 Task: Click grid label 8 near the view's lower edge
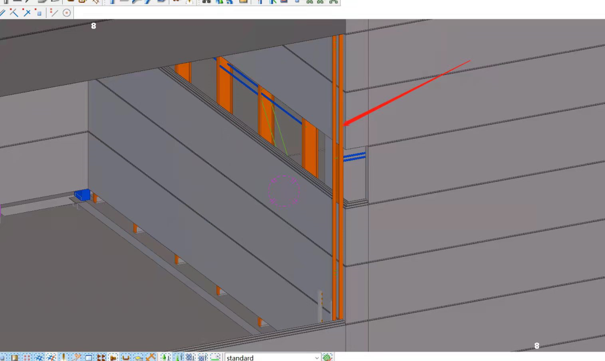pos(537,346)
